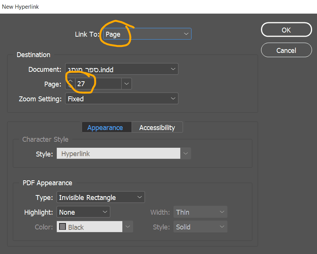Open the Page number list arrow
This screenshot has width=317, height=254.
coord(126,84)
